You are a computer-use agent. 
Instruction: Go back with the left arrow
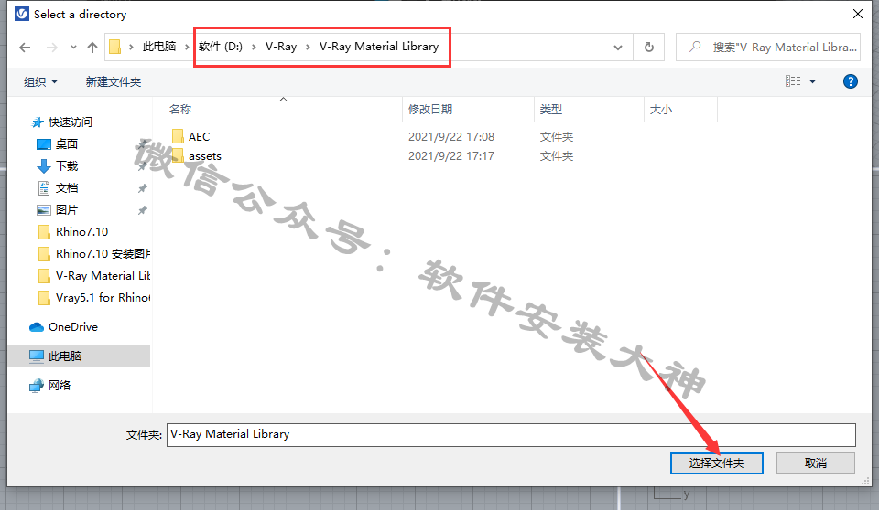click(x=25, y=48)
